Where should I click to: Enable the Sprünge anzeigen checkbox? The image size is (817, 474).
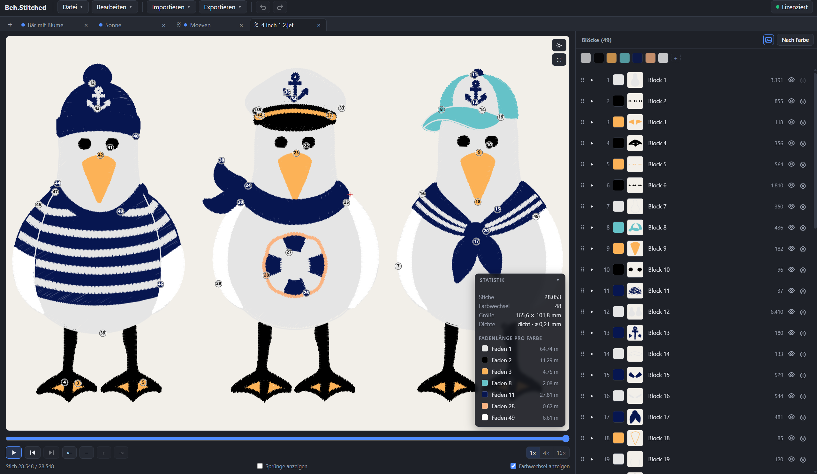click(x=260, y=466)
